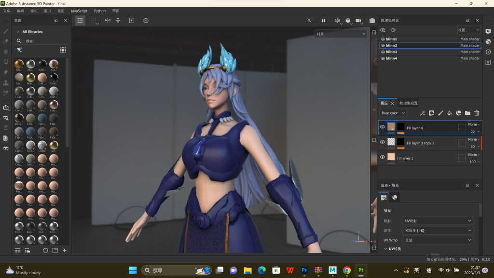Open the Base color channel dropdown
Image resolution: width=494 pixels, height=278 pixels.
pyautogui.click(x=393, y=113)
